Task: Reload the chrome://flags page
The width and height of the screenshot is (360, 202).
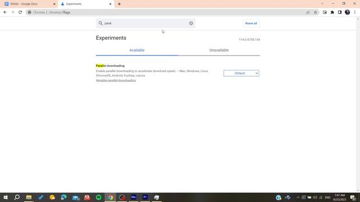Action: [20, 12]
